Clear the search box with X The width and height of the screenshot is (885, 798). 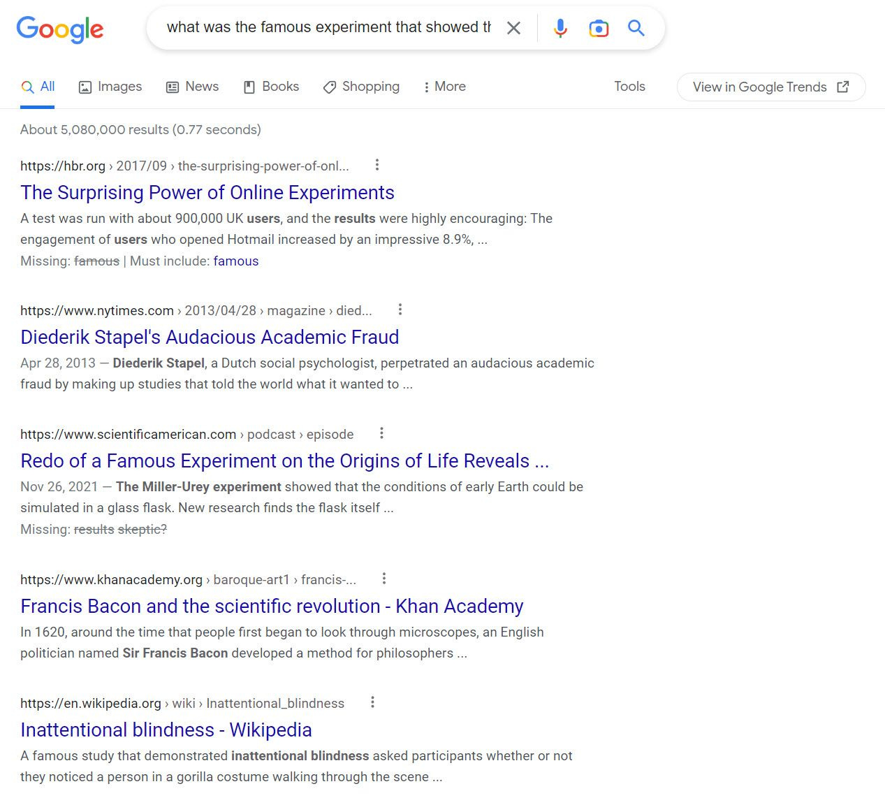pyautogui.click(x=513, y=28)
